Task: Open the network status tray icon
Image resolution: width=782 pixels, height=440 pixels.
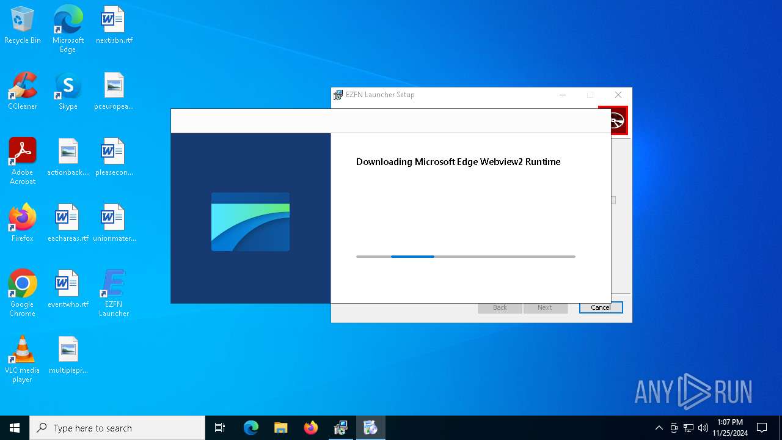Action: [689, 428]
